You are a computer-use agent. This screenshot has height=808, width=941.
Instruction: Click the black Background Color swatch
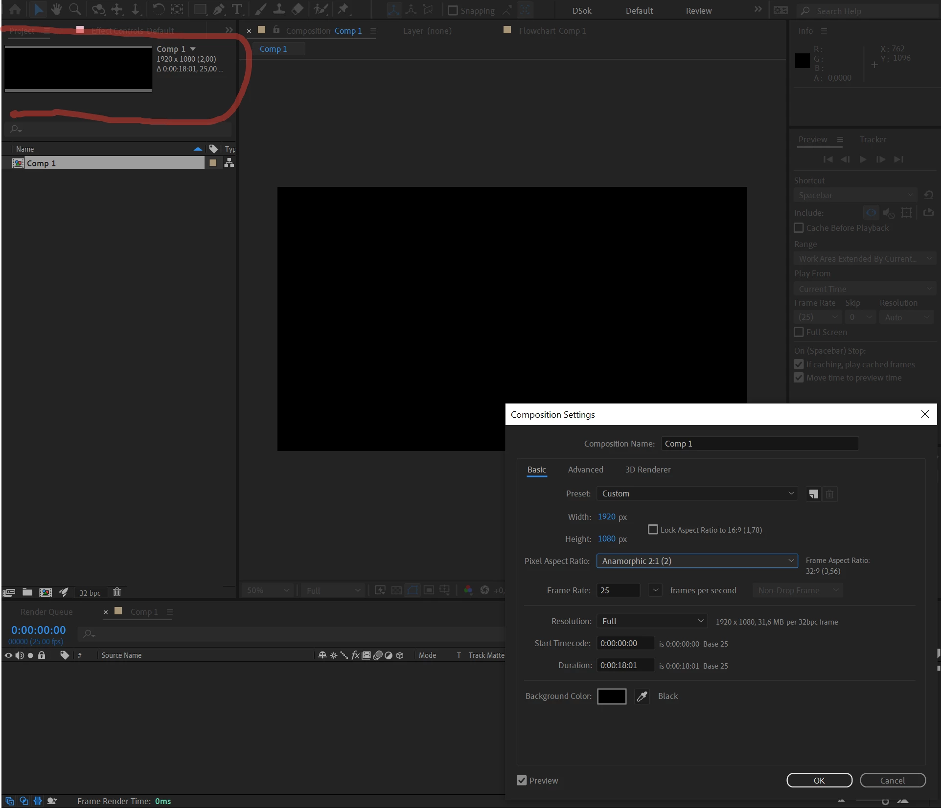point(612,696)
